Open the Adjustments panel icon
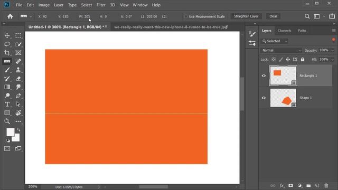The image size is (338, 190). pyautogui.click(x=252, y=43)
